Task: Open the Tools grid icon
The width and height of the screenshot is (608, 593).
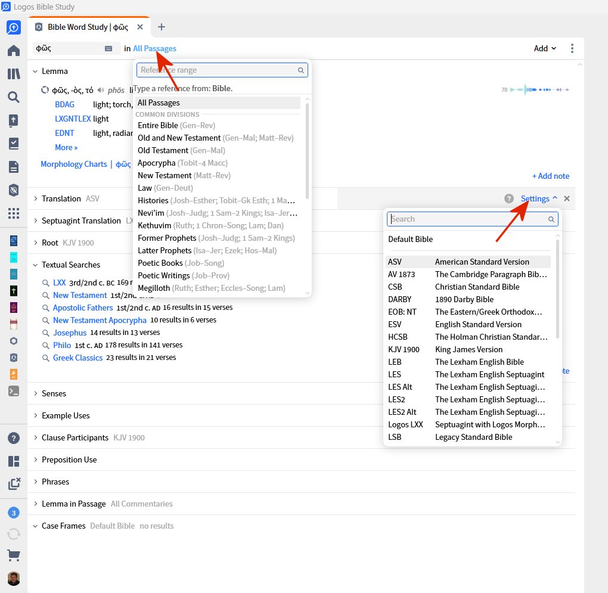Action: [x=14, y=213]
